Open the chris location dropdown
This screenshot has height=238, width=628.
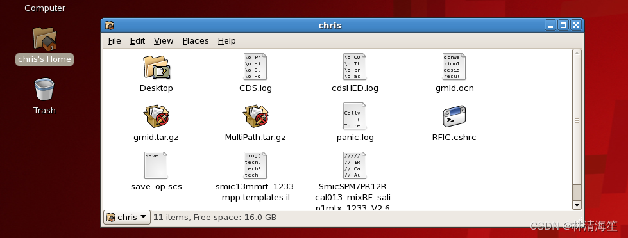(x=127, y=218)
